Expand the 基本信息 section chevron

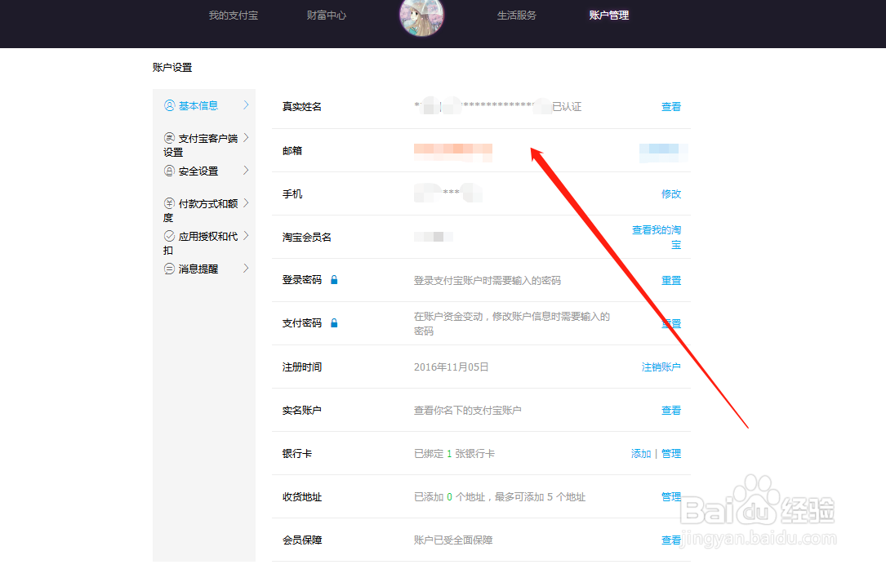(x=246, y=105)
